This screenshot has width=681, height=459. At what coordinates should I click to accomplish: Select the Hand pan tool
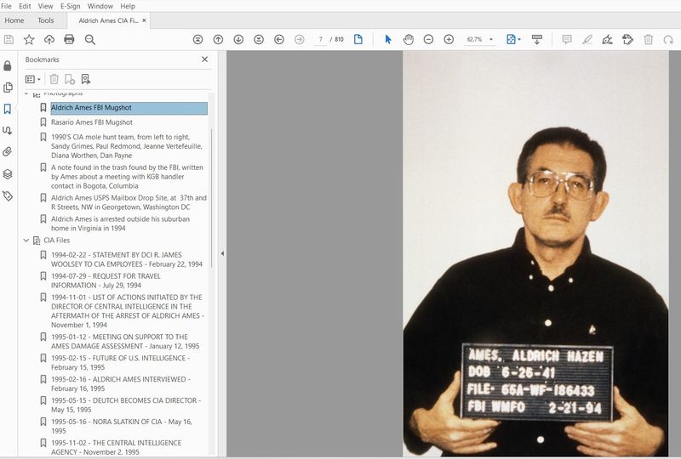point(408,39)
